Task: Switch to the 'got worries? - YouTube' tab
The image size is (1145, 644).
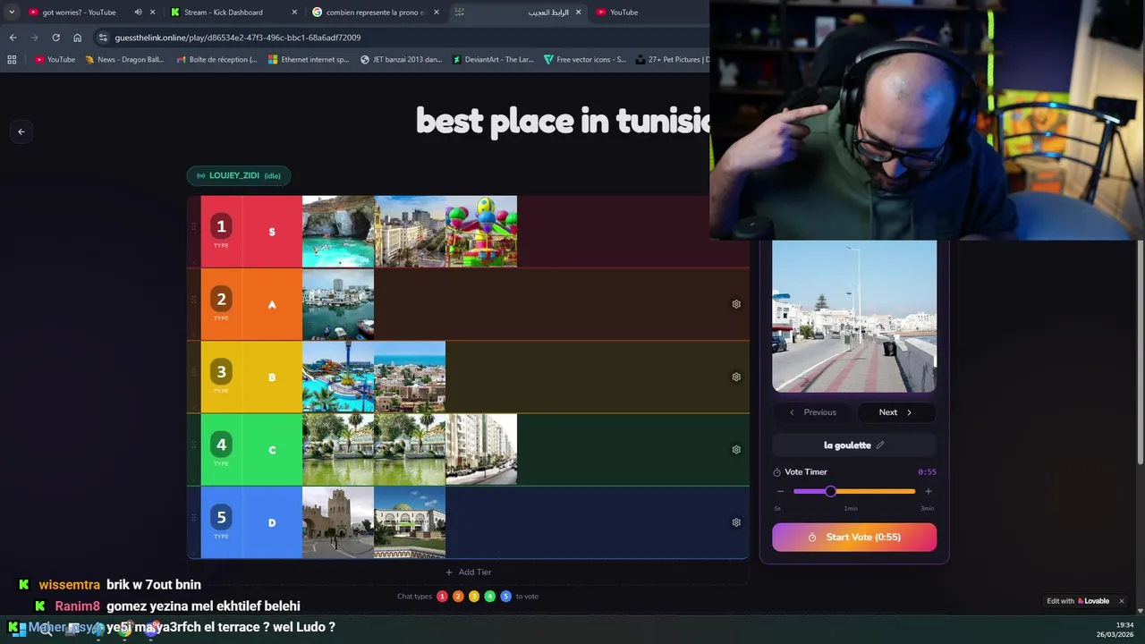Action: tap(79, 13)
